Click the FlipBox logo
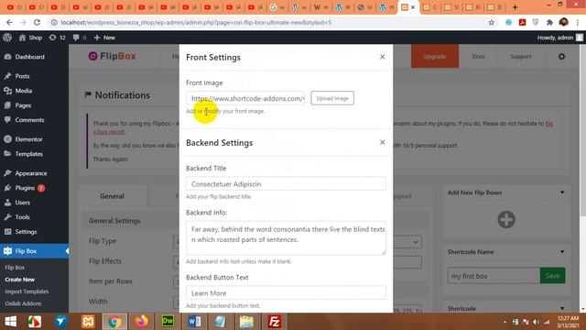 pyautogui.click(x=112, y=56)
